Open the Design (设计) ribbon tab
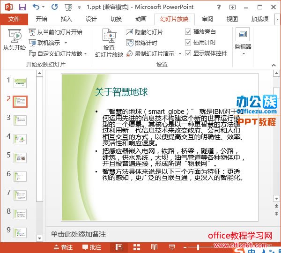This screenshot has width=281, height=253. pyautogui.click(x=91, y=19)
